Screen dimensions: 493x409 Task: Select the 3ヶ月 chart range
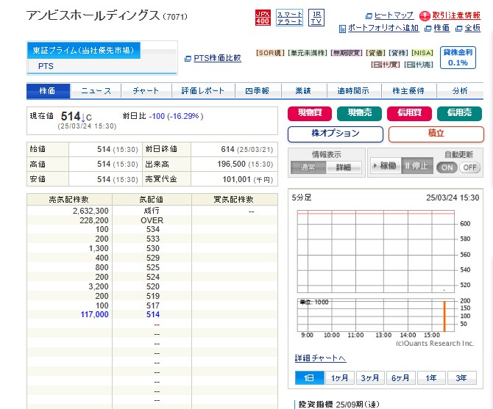click(x=370, y=377)
